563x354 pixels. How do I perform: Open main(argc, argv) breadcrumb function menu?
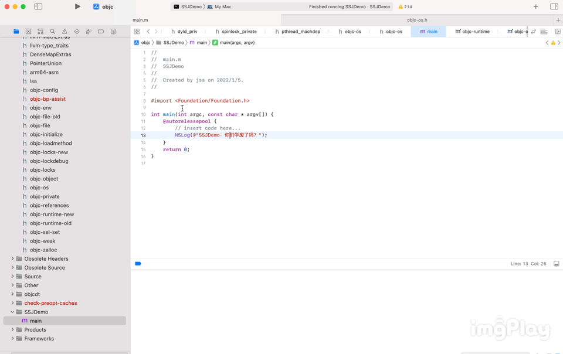coord(233,42)
